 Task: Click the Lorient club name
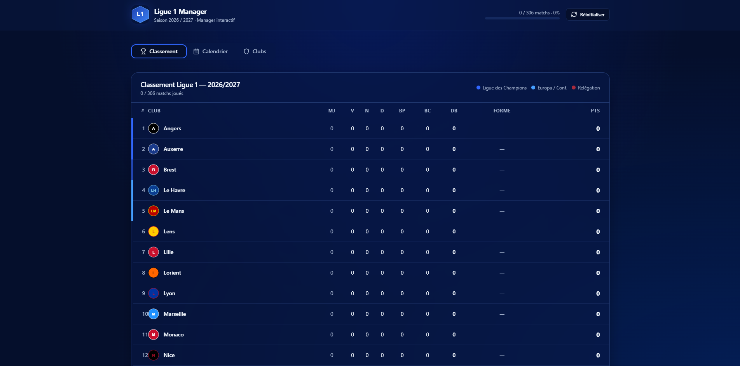(x=172, y=273)
